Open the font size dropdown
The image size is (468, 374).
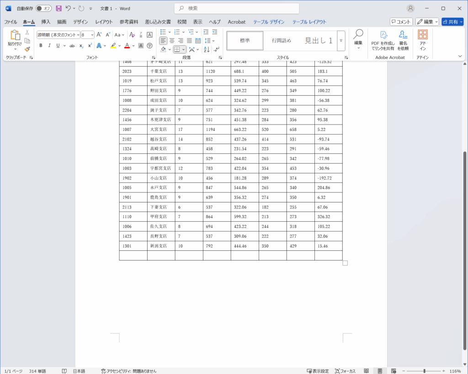pos(92,35)
